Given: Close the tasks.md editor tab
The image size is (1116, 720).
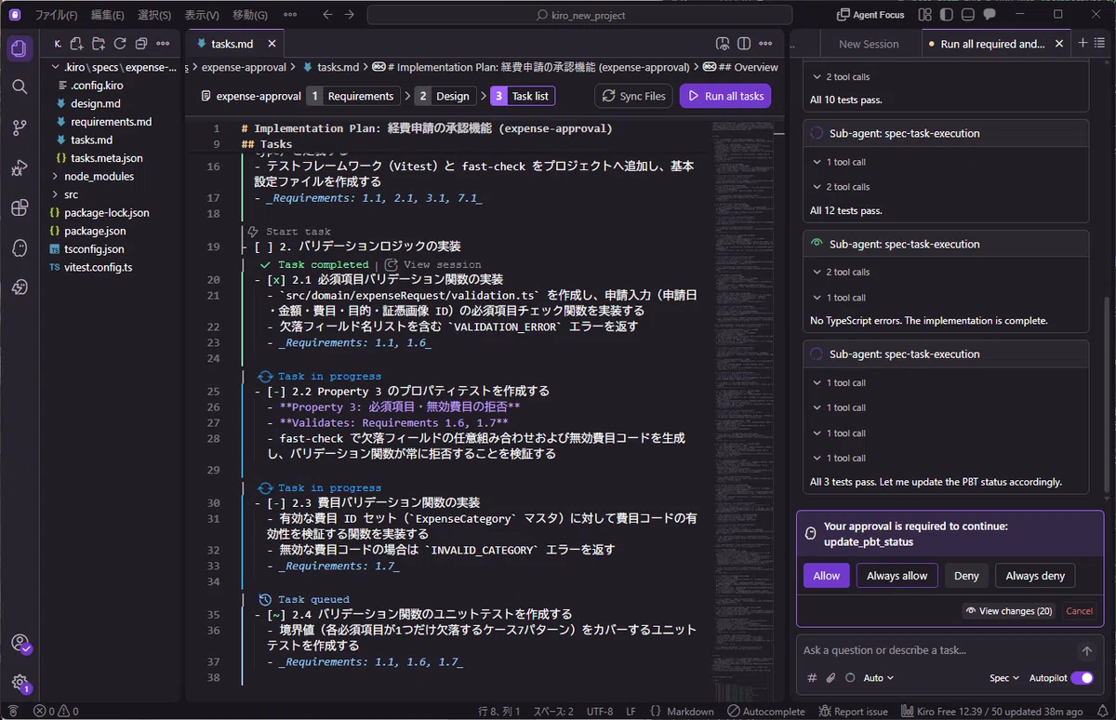Looking at the screenshot, I should pos(272,44).
